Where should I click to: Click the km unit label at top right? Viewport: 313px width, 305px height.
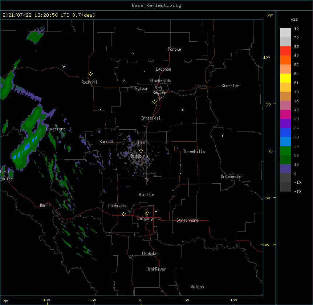271,15
